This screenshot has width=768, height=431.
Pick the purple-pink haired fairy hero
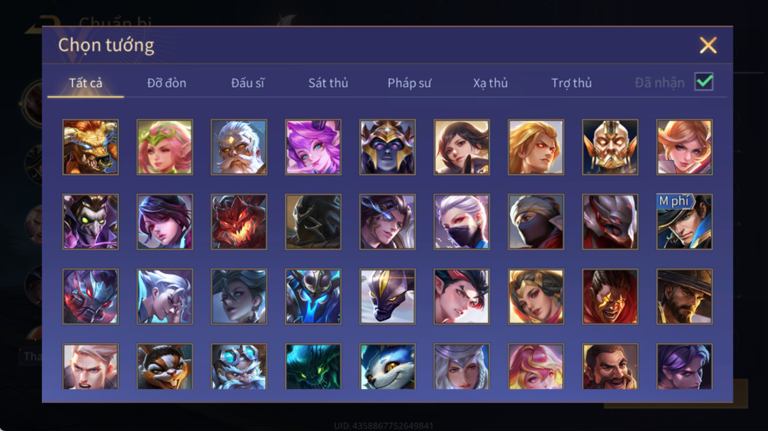313,147
